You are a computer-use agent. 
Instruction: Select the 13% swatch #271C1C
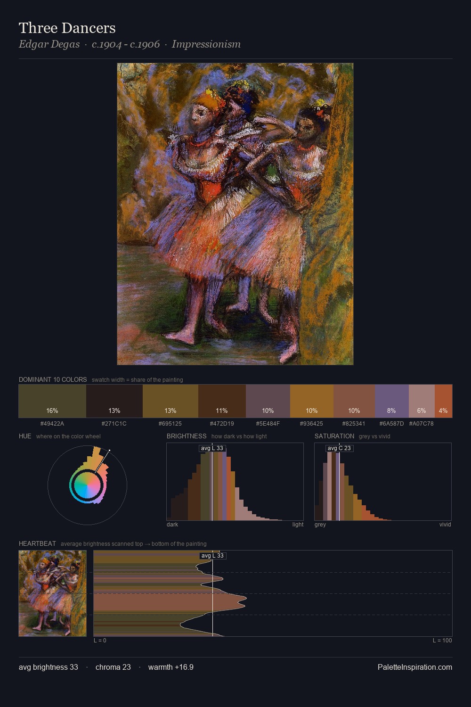[x=114, y=401]
